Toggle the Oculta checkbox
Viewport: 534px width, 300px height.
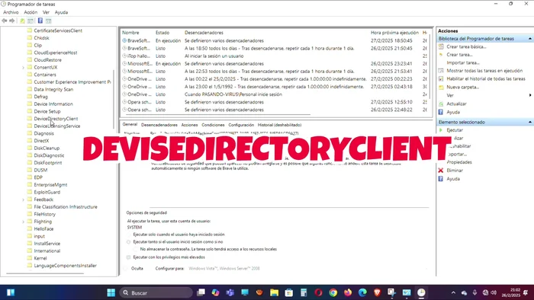(126, 269)
